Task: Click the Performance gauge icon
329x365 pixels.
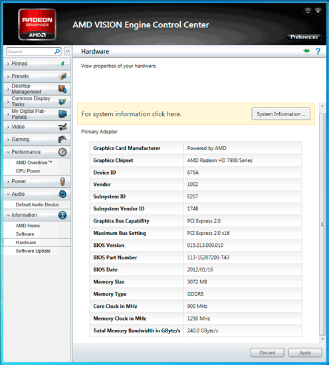Action: coord(62,152)
